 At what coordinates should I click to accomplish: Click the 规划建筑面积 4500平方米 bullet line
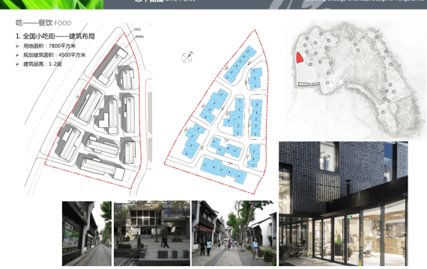pos(54,55)
